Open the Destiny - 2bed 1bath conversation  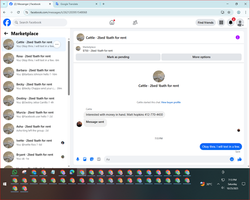click(x=33, y=100)
